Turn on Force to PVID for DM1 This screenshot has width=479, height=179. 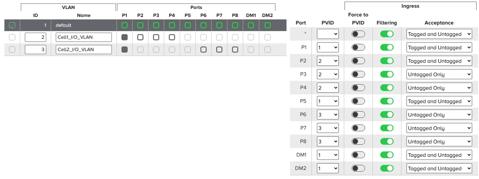coord(358,155)
